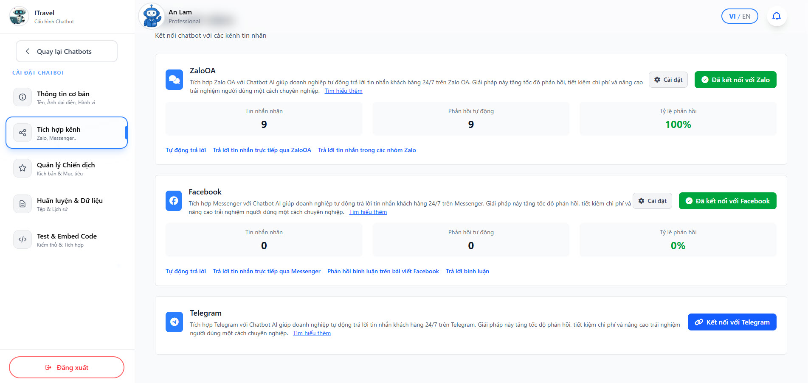Click Trả lời tin nhắn trực tiếp qua Messenger

[267, 271]
